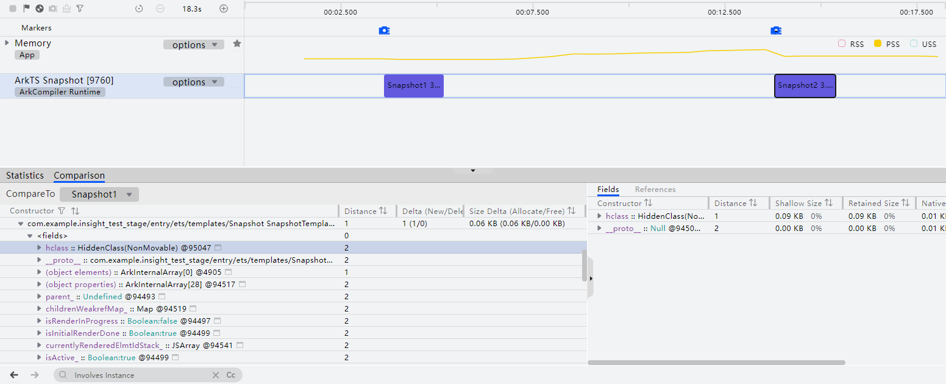Click the broom clean-up icon
This screenshot has width=946, height=384.
(x=66, y=9)
